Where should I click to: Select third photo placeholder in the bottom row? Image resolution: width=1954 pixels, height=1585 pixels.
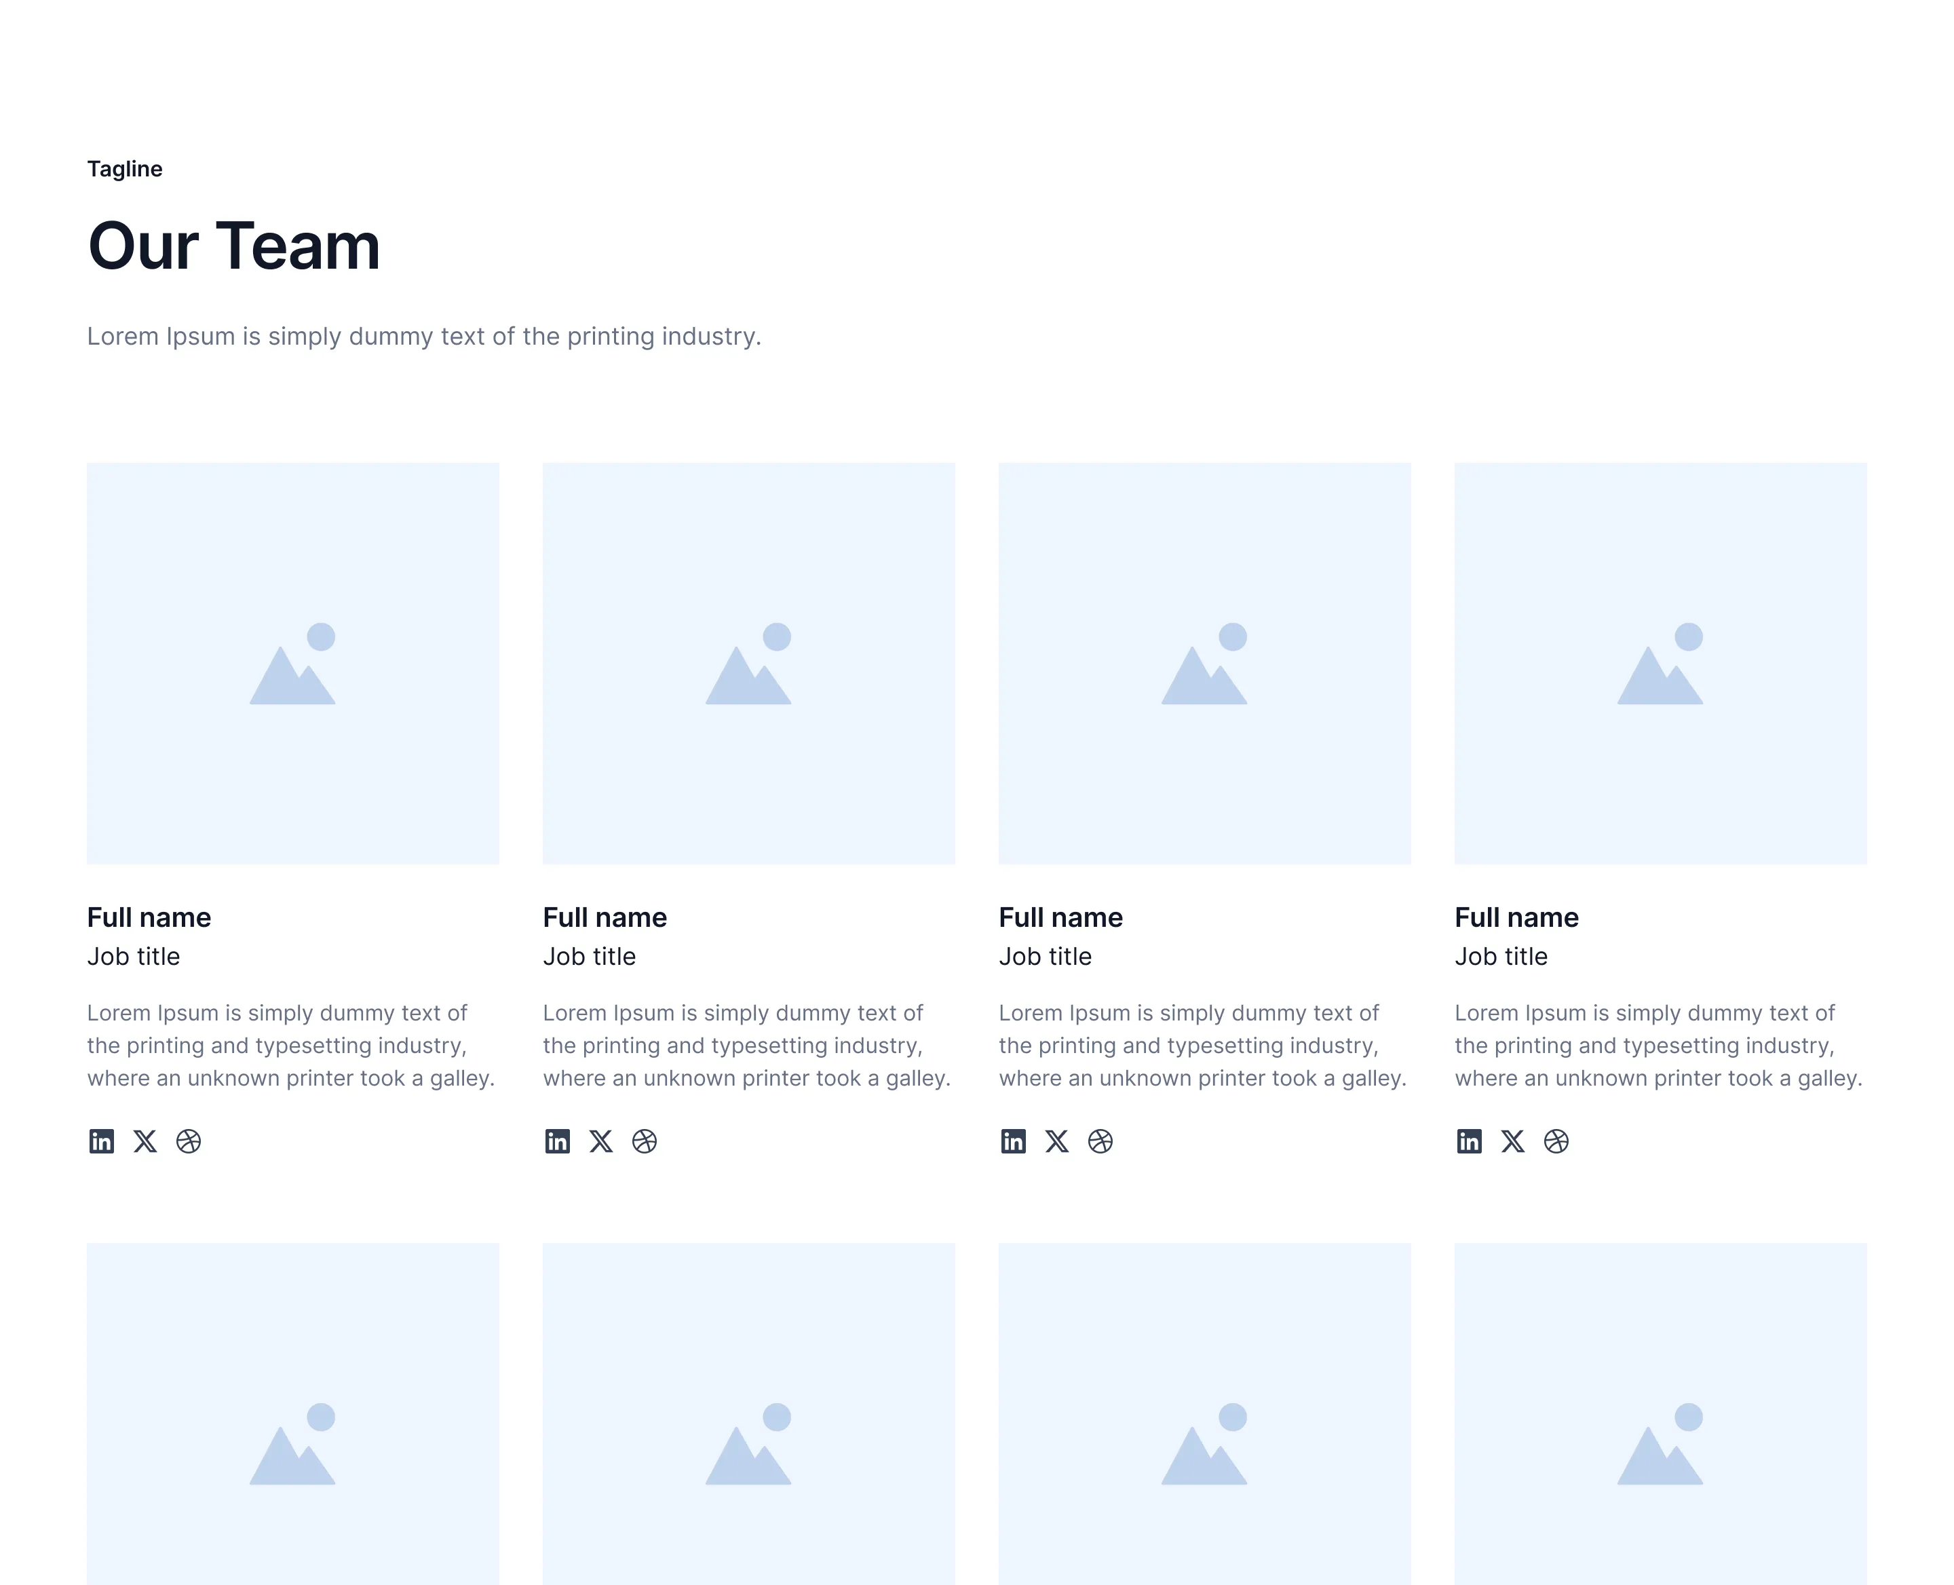1204,1413
